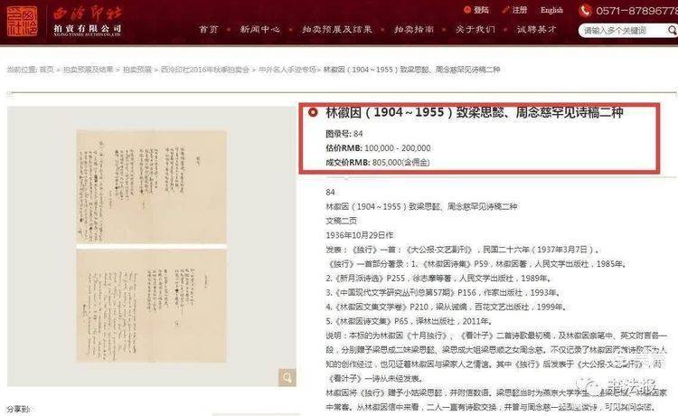Screen dimensions: 678x416
Task: Open 新闻中心 news center menu
Action: [259, 30]
